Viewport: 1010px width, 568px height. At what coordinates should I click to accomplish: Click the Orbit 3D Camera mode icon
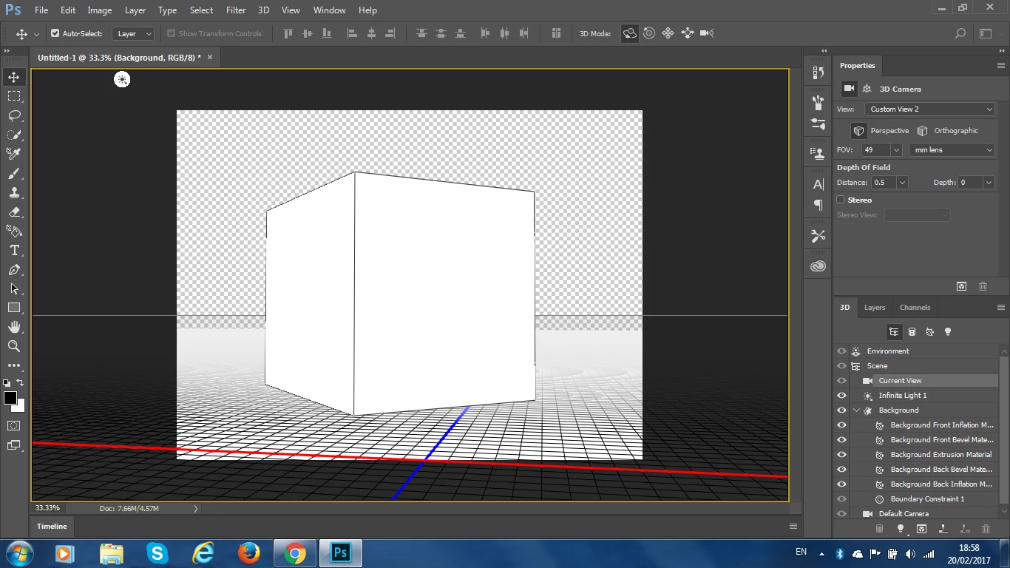tap(630, 33)
